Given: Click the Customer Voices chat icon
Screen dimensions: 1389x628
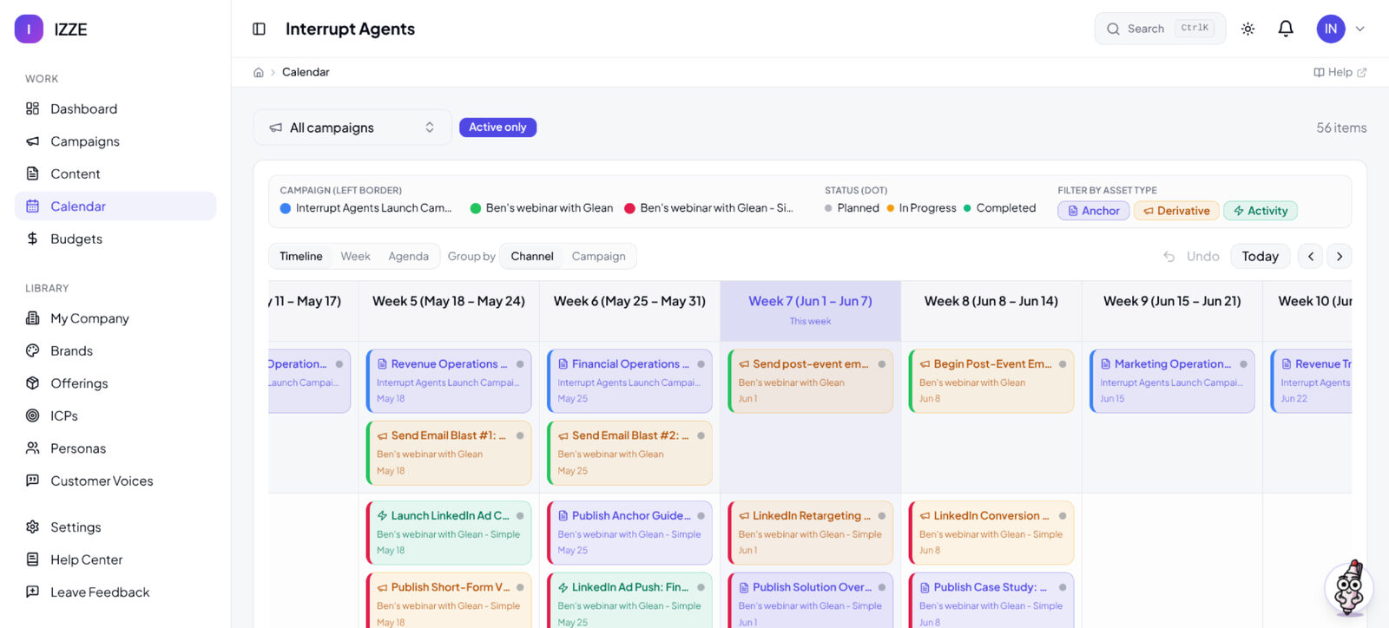Looking at the screenshot, I should click(33, 481).
